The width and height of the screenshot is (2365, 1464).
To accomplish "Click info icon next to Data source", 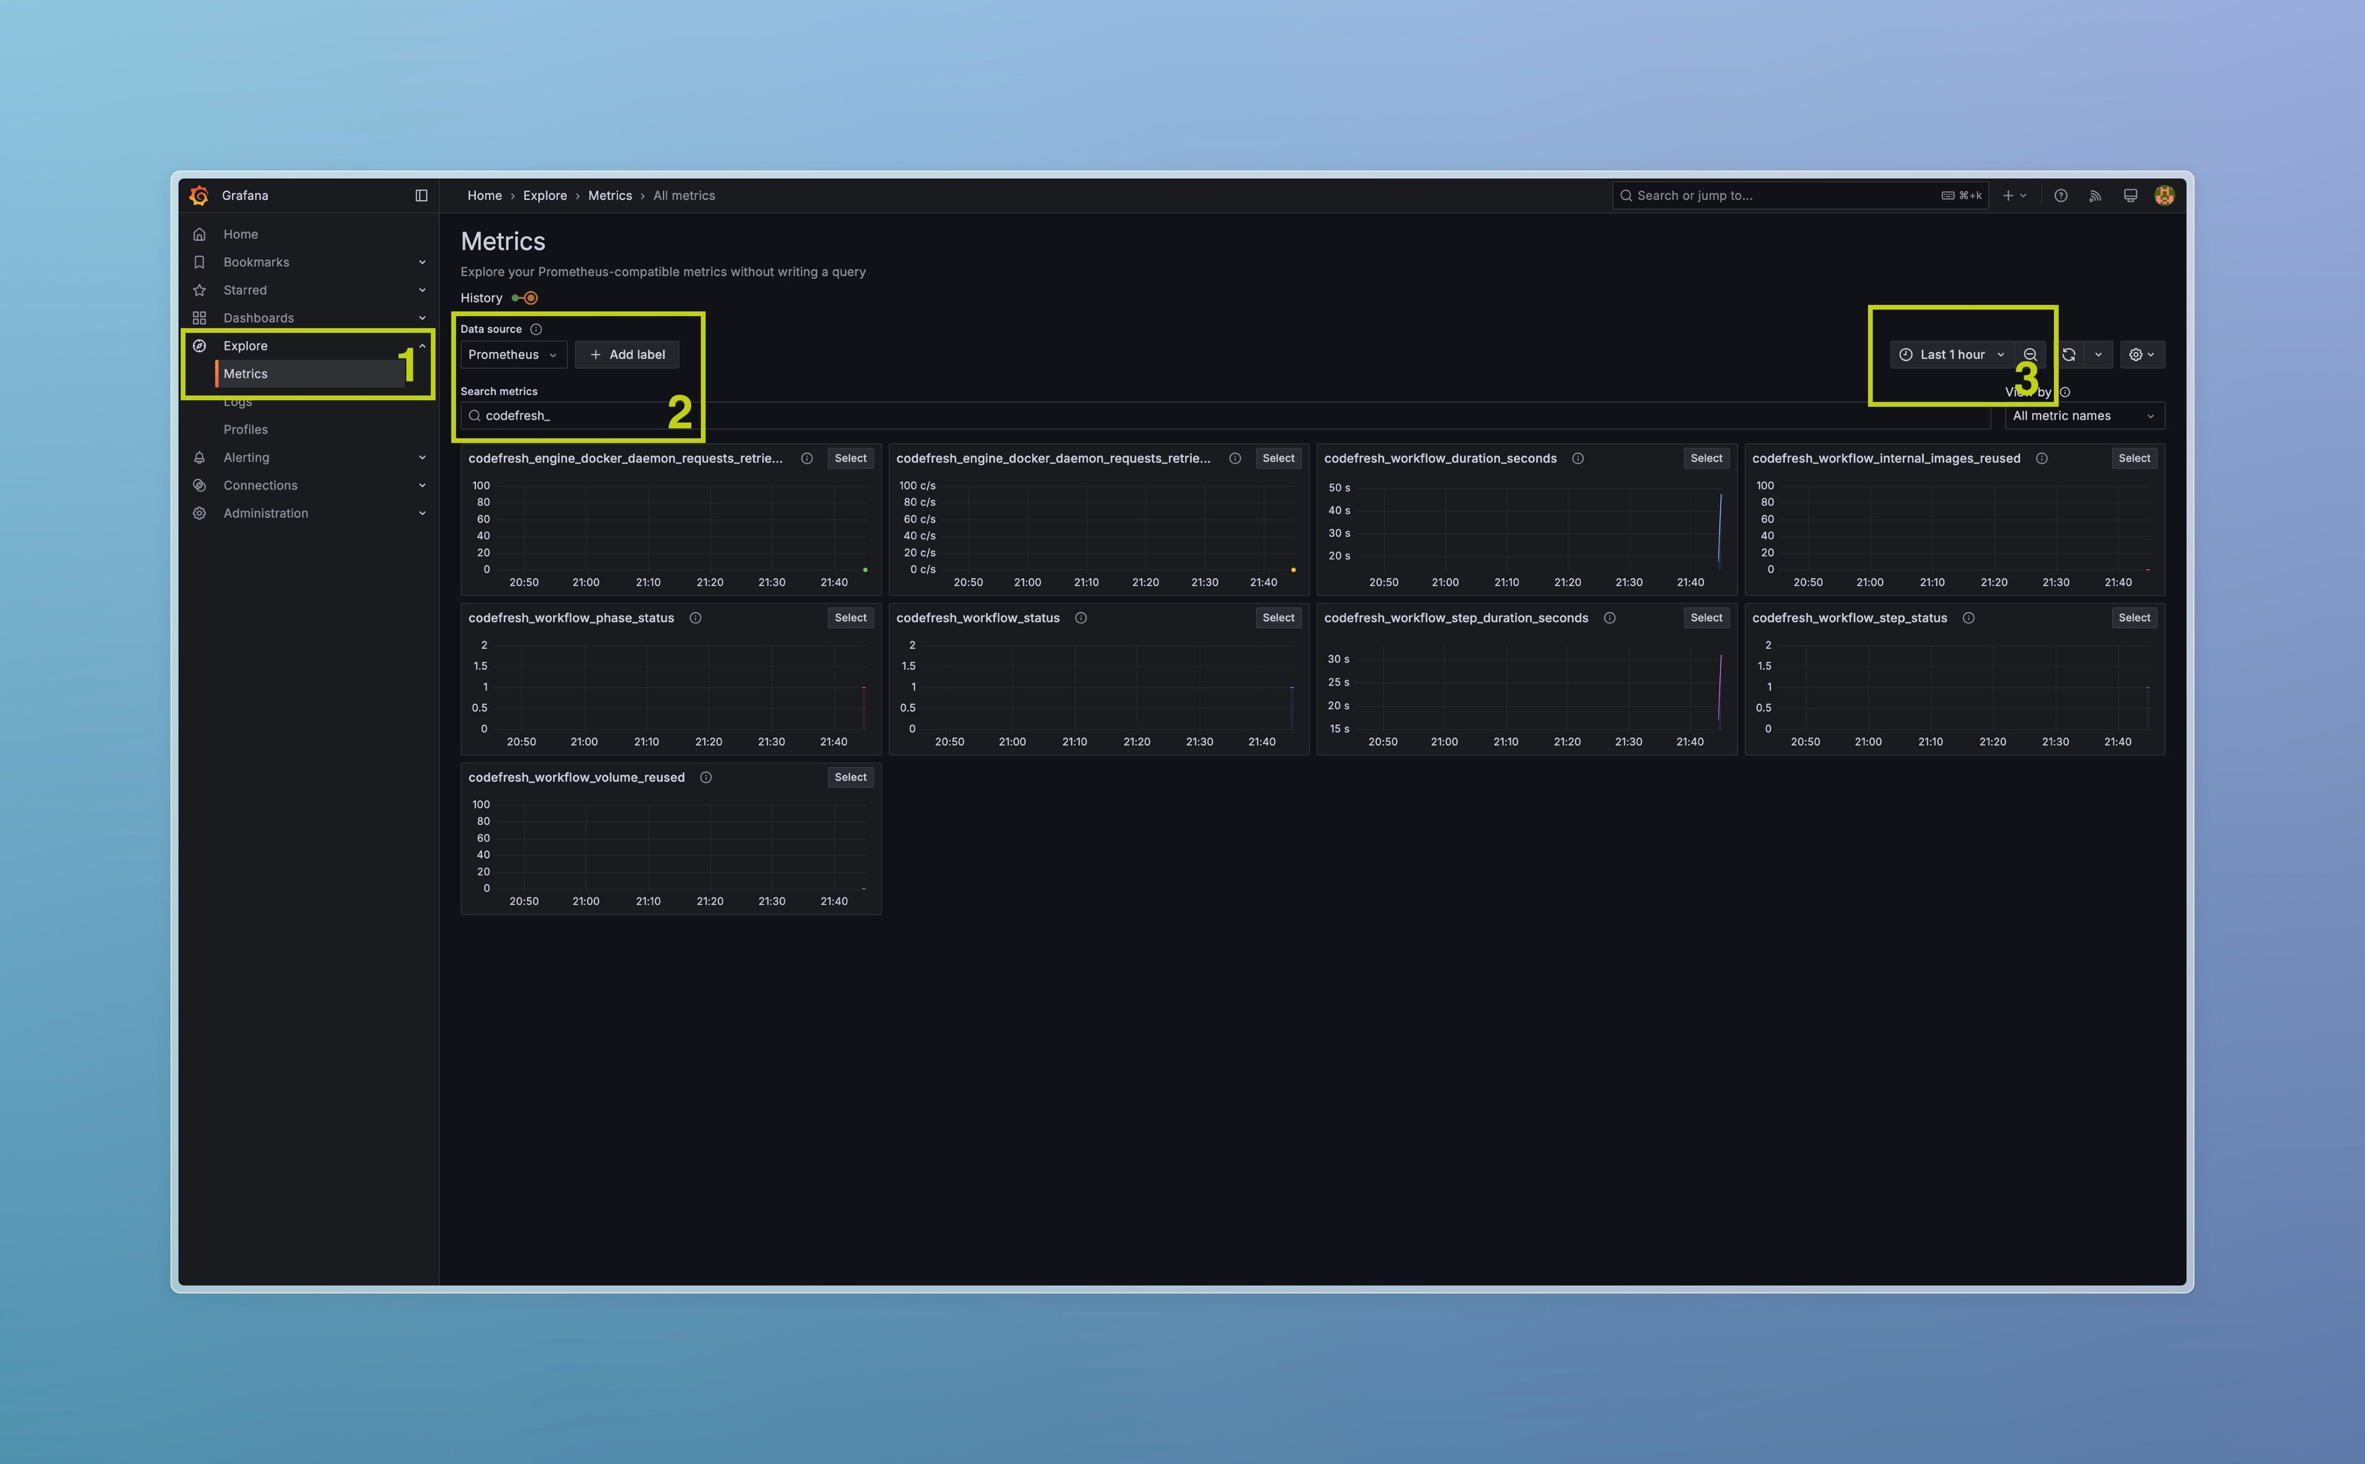I will (536, 329).
